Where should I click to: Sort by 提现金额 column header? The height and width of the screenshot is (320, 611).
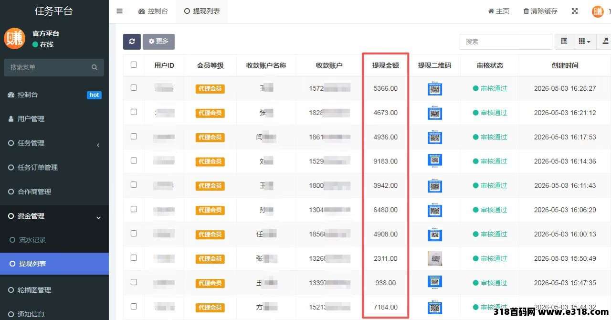pos(386,65)
